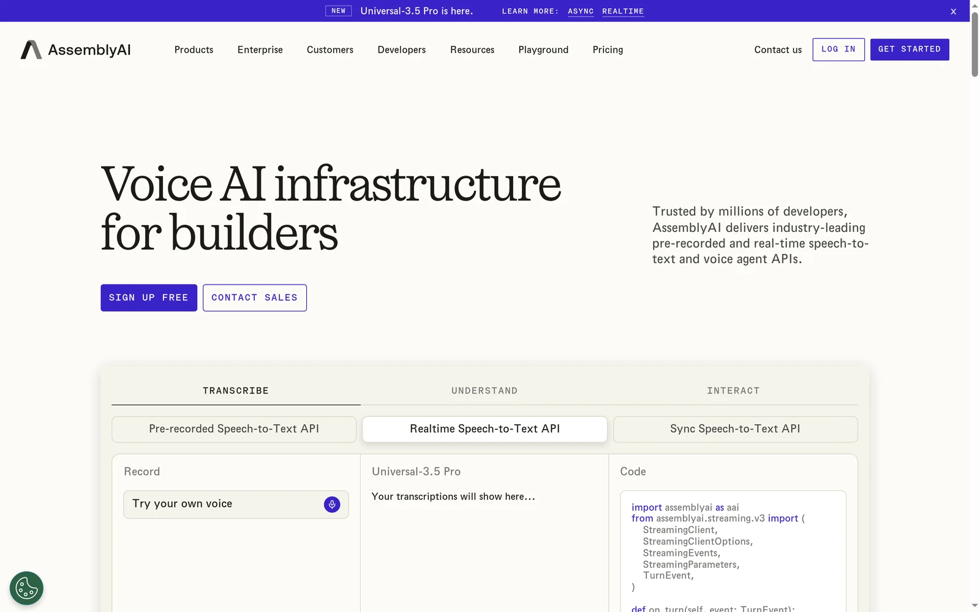This screenshot has width=980, height=612.
Task: Dismiss the announcement banner with X
Action: (x=953, y=11)
